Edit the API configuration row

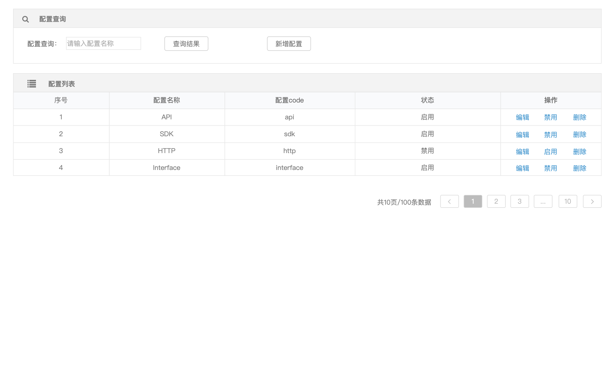522,117
